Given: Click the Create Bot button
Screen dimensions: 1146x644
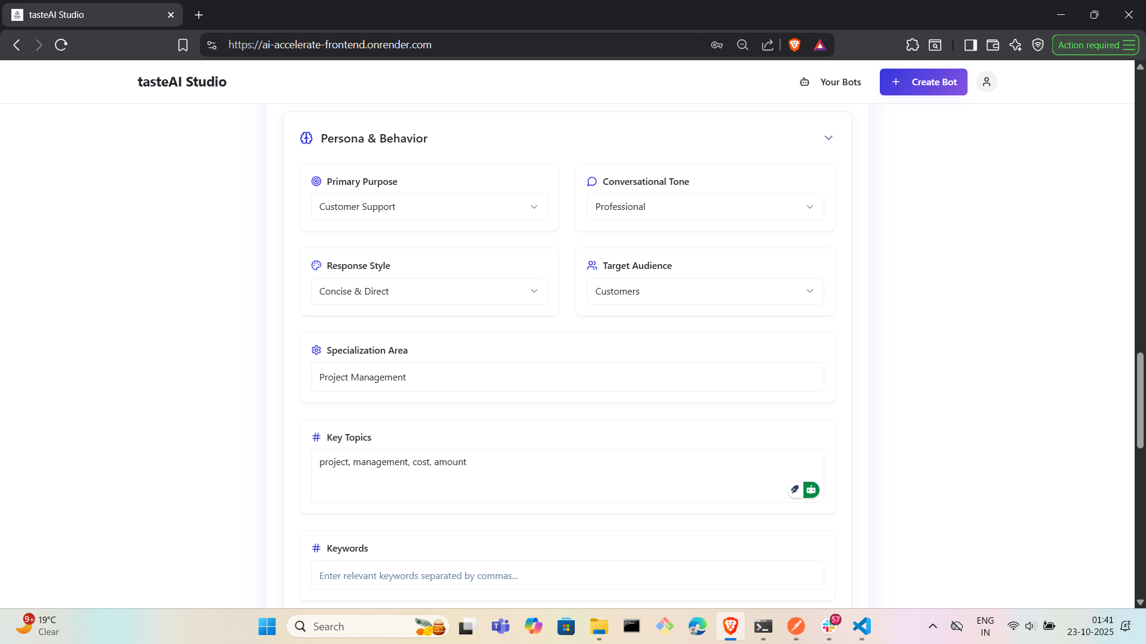Looking at the screenshot, I should tap(923, 82).
